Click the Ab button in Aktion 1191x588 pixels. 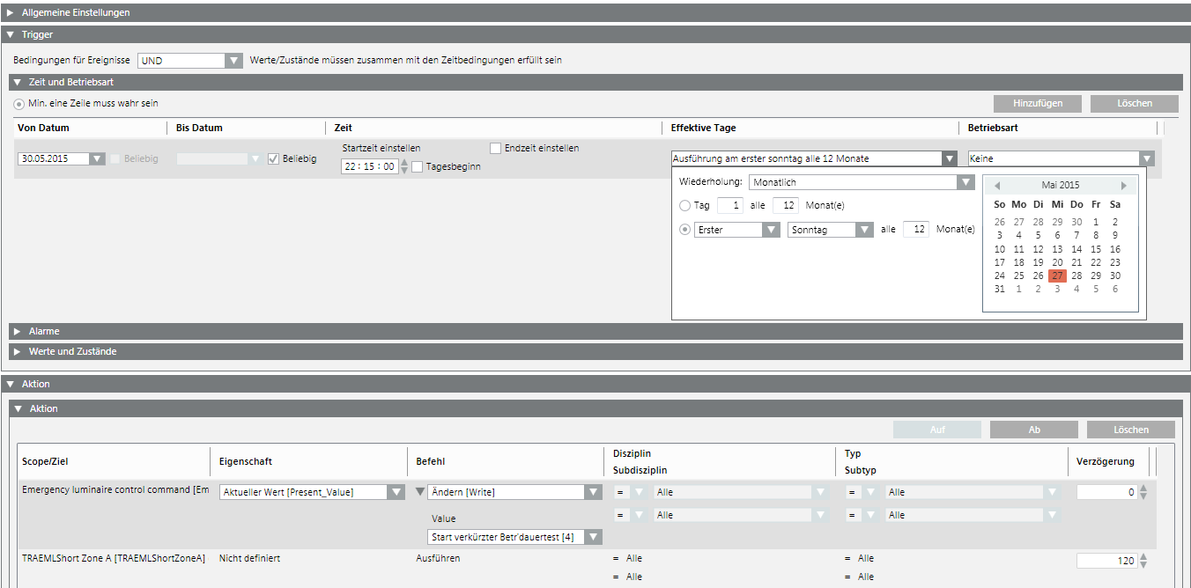pyautogui.click(x=1033, y=430)
